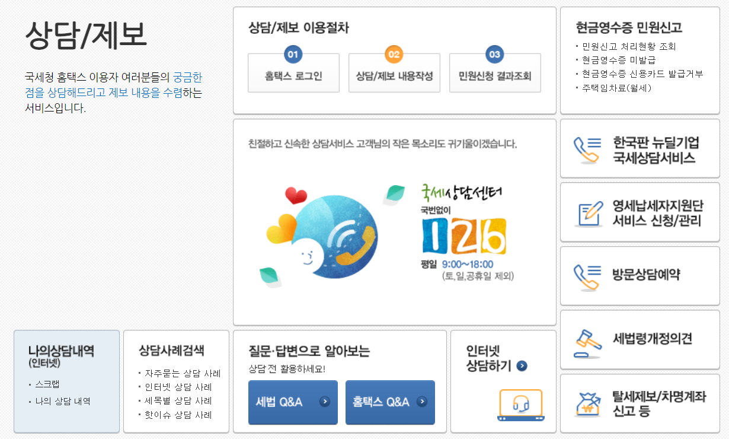The image size is (729, 439).
Task: Click the (토,일,공휴일 제외) note
Action: pos(478,276)
